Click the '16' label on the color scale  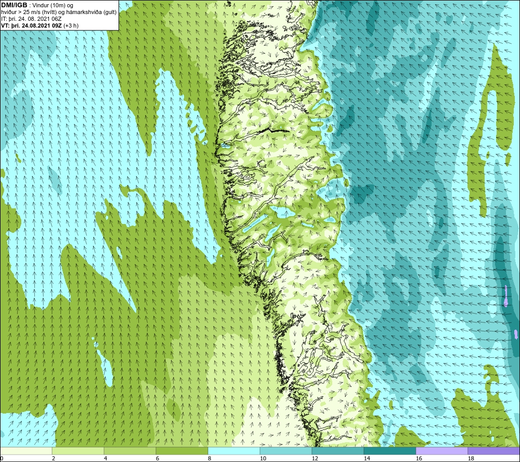pyautogui.click(x=419, y=459)
